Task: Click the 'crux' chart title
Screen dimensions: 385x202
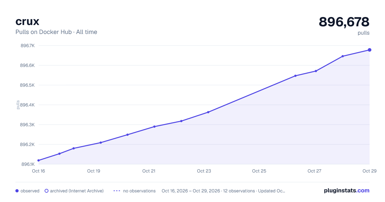Action: coord(27,21)
